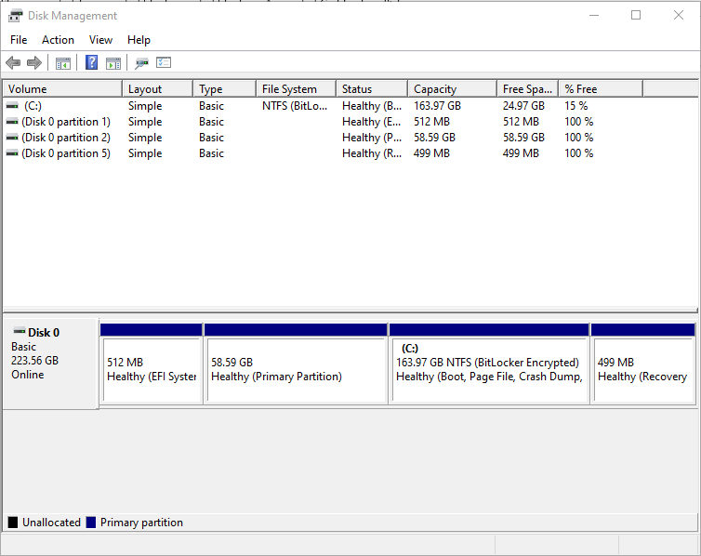The image size is (701, 556).
Task: Click the Back arrow toolbar icon
Action: click(x=13, y=63)
